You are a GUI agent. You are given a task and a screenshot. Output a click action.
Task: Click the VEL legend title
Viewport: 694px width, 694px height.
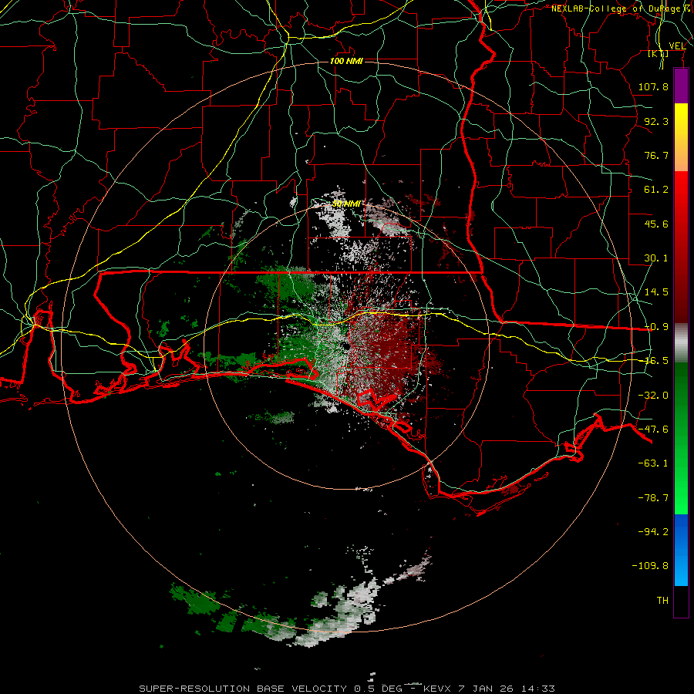coord(677,45)
